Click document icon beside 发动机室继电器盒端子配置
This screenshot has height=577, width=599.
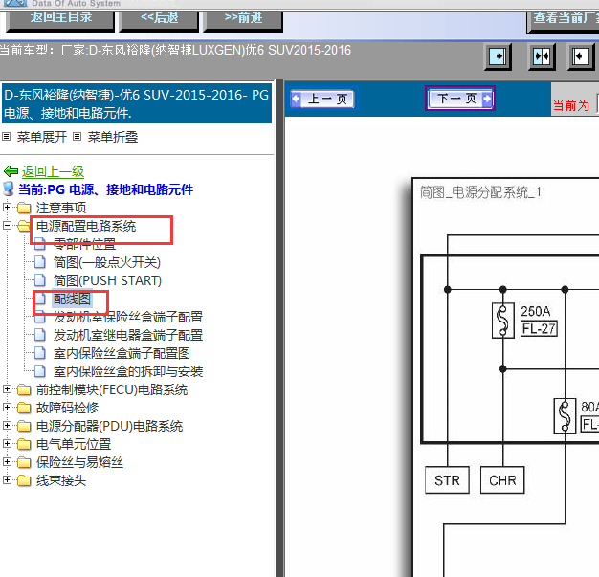(x=40, y=335)
